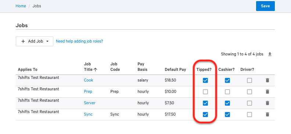
Task: Click the Save button
Action: click(x=265, y=6)
